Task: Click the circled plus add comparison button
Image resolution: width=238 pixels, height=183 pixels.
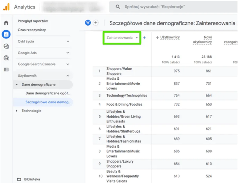Action: coord(96,23)
